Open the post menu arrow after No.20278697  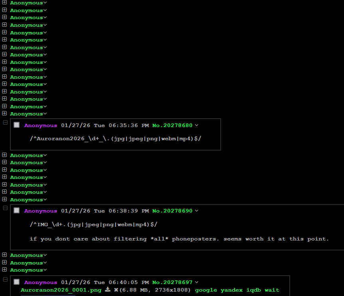[197, 282]
